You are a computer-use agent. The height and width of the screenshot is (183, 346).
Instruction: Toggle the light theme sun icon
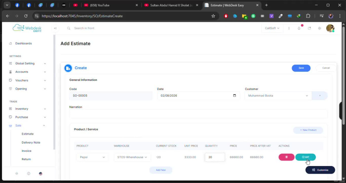[17, 174]
